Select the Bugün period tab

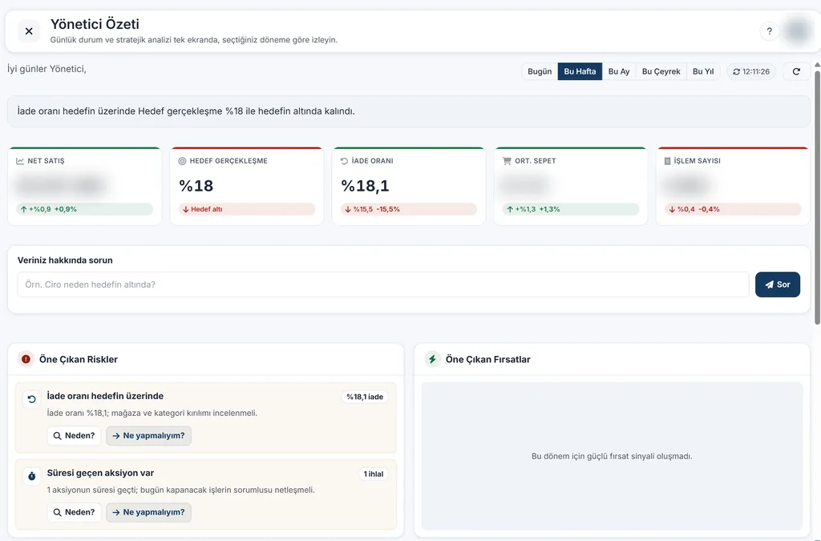tap(540, 71)
